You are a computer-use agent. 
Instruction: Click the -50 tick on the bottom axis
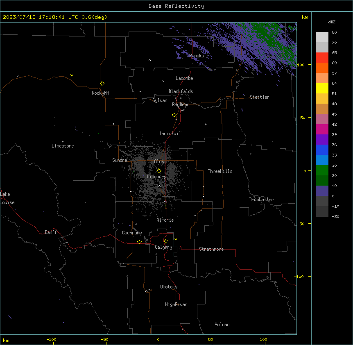[104, 339]
